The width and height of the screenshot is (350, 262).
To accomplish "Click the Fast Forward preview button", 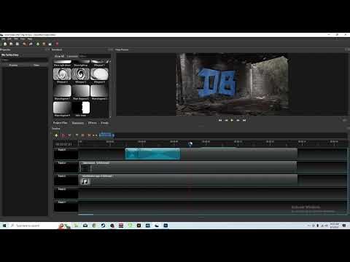I will coord(238,120).
